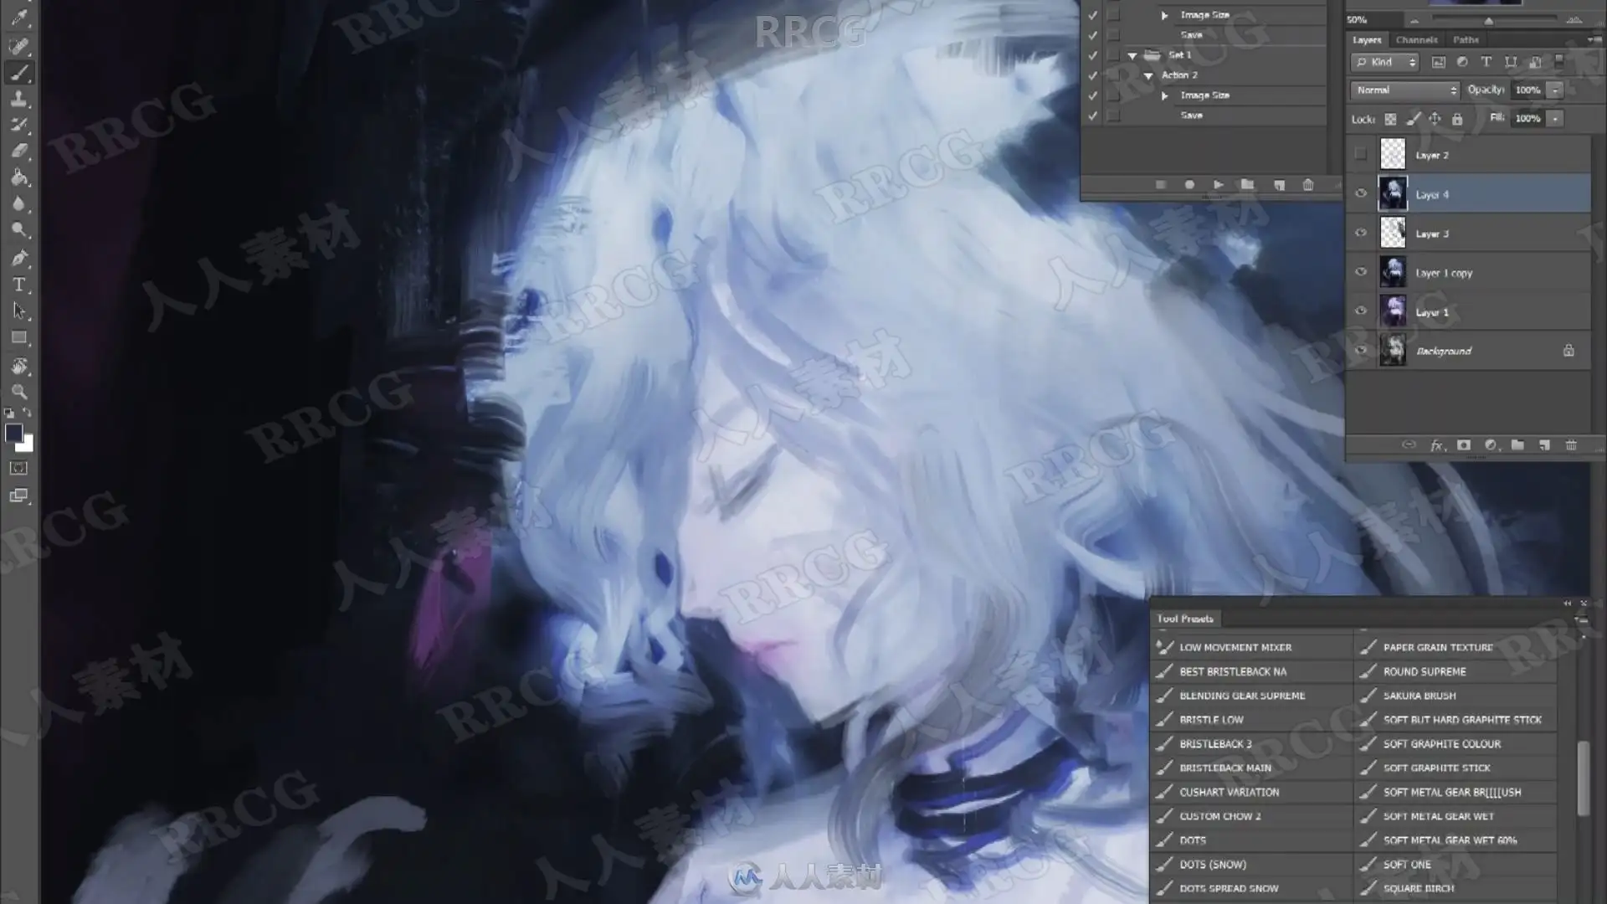
Task: Swap foreground and background colors
Action: click(28, 413)
